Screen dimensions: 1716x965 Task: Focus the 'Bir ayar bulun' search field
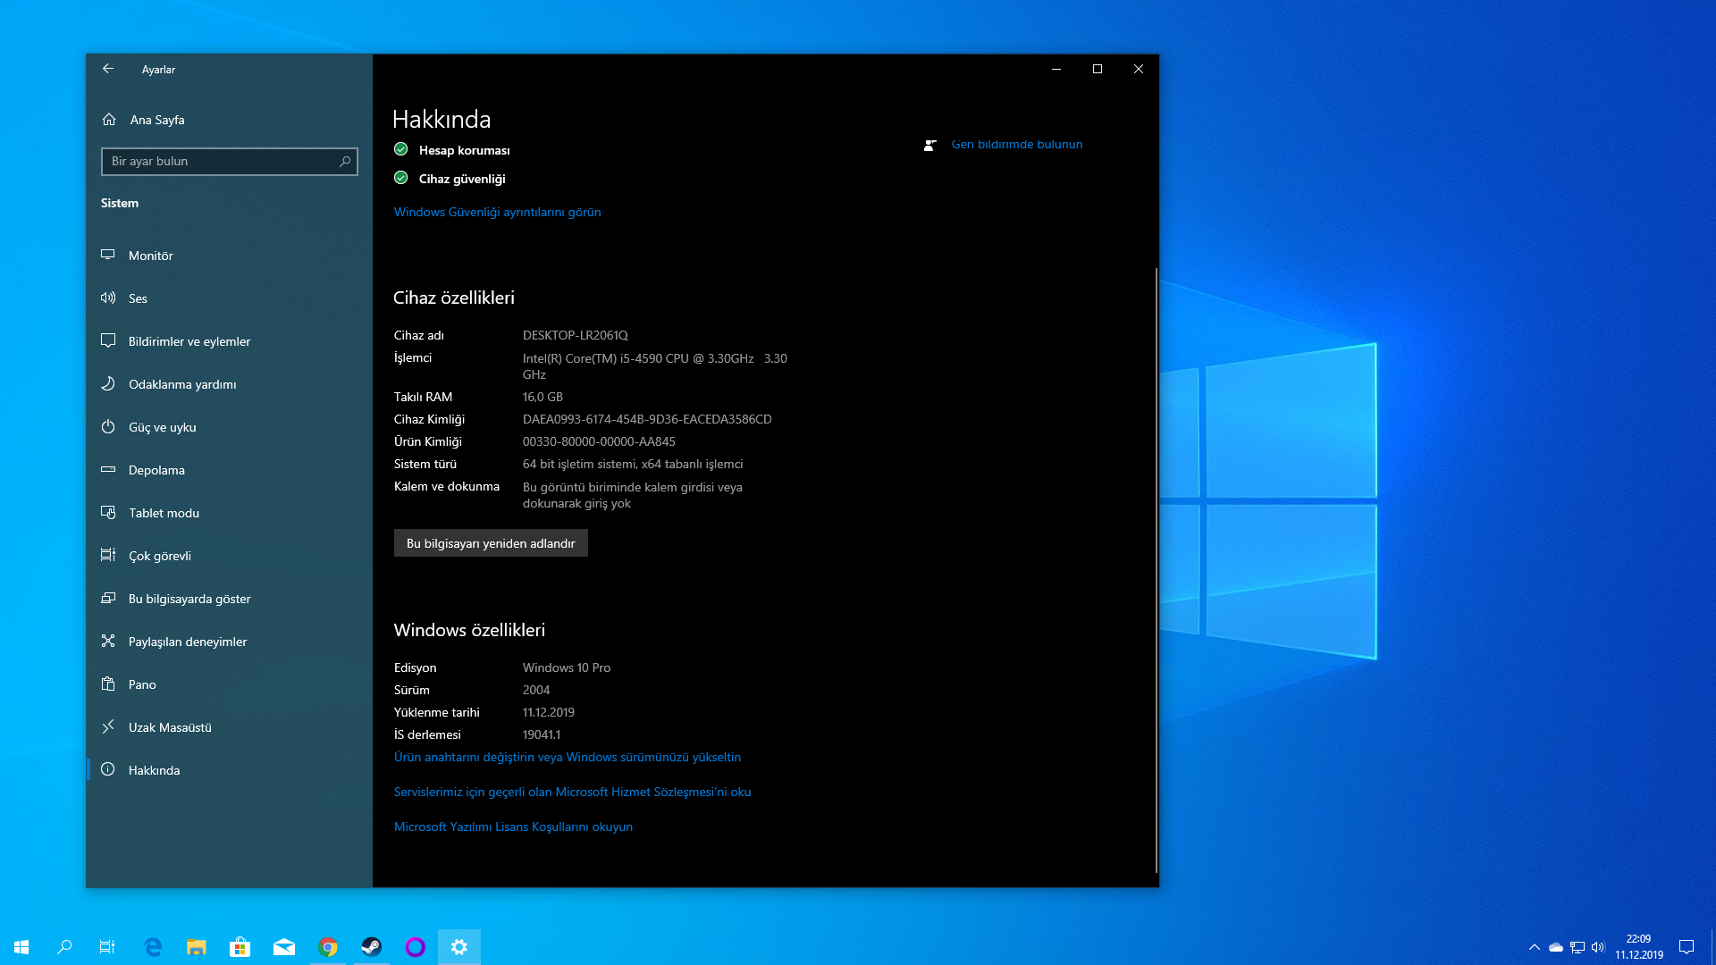[x=230, y=162]
